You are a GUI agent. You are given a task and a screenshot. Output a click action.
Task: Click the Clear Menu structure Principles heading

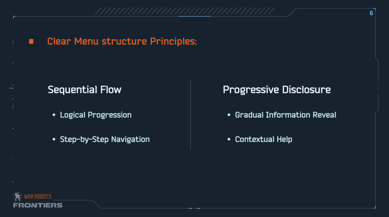[x=122, y=42]
